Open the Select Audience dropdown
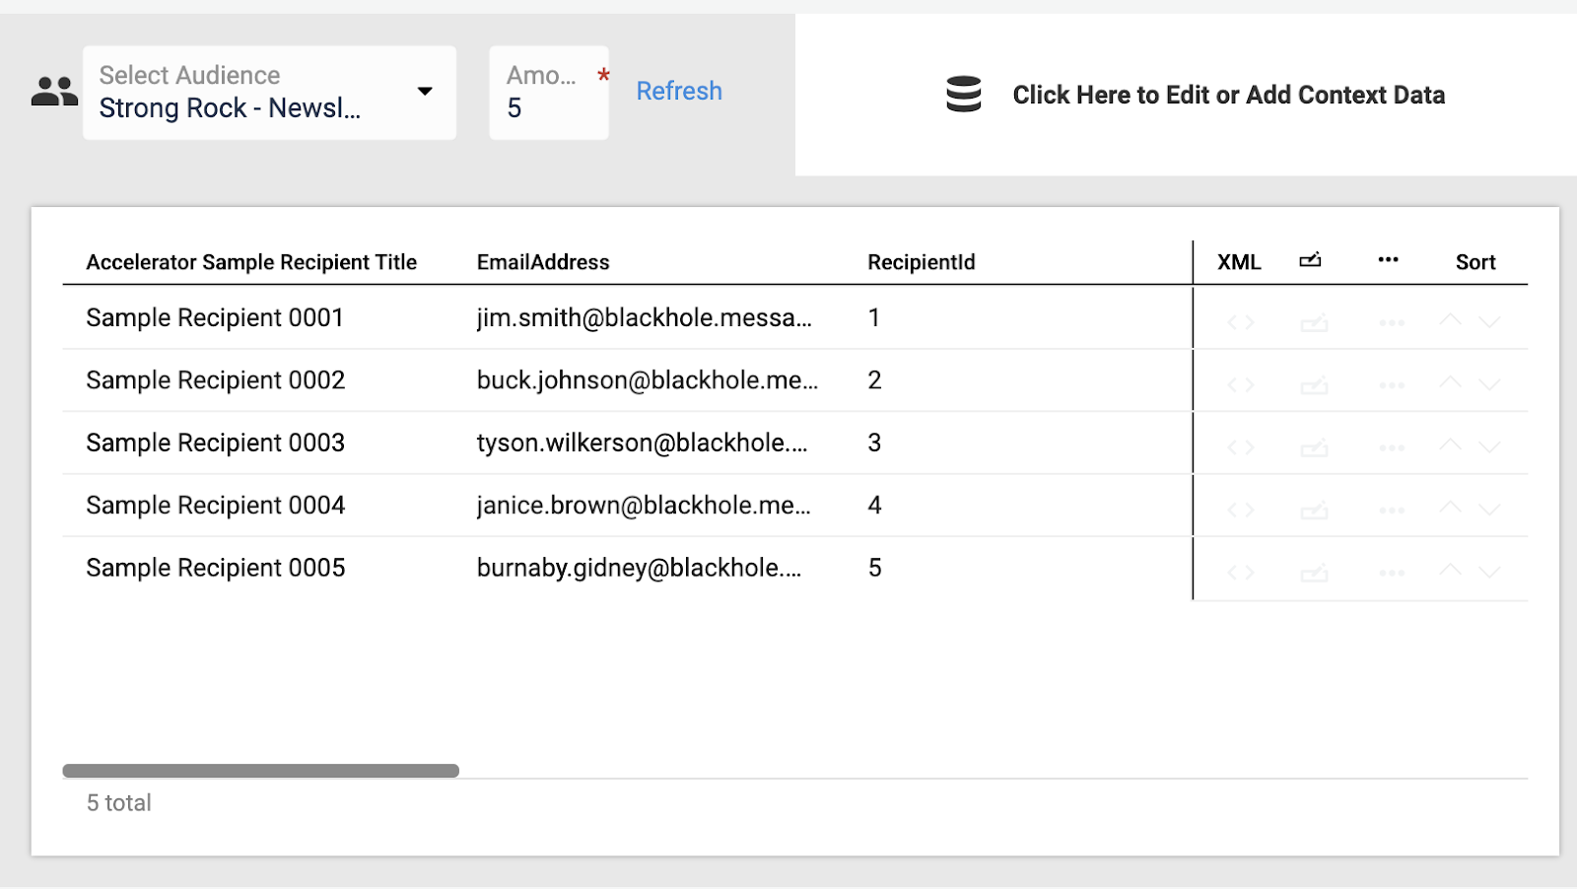The height and width of the screenshot is (889, 1577). coord(269,92)
